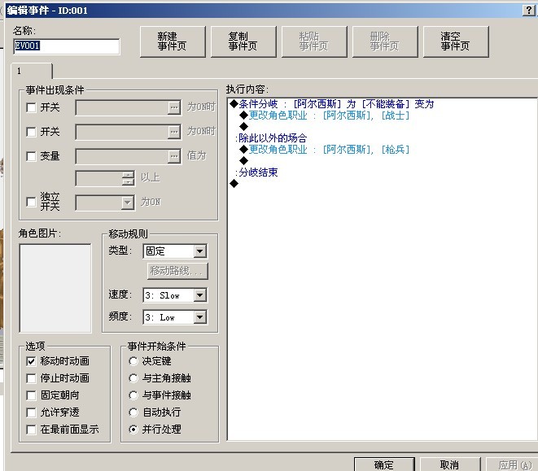Enable the 变量 condition checkbox
The height and width of the screenshot is (471, 538).
pyautogui.click(x=31, y=156)
